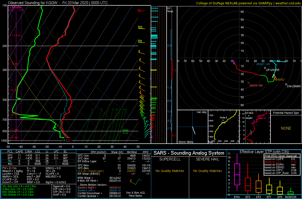Click the 'DCAPE = 21' value
The width and height of the screenshot is (302, 199).
[10, 179]
